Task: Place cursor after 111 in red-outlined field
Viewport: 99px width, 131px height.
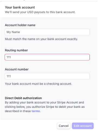Action: pyautogui.click(x=11, y=57)
